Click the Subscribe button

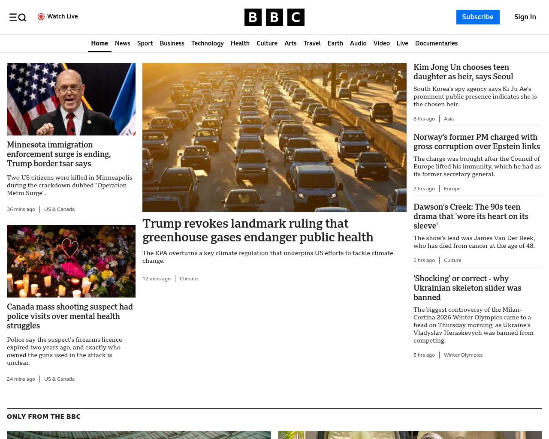click(x=478, y=17)
